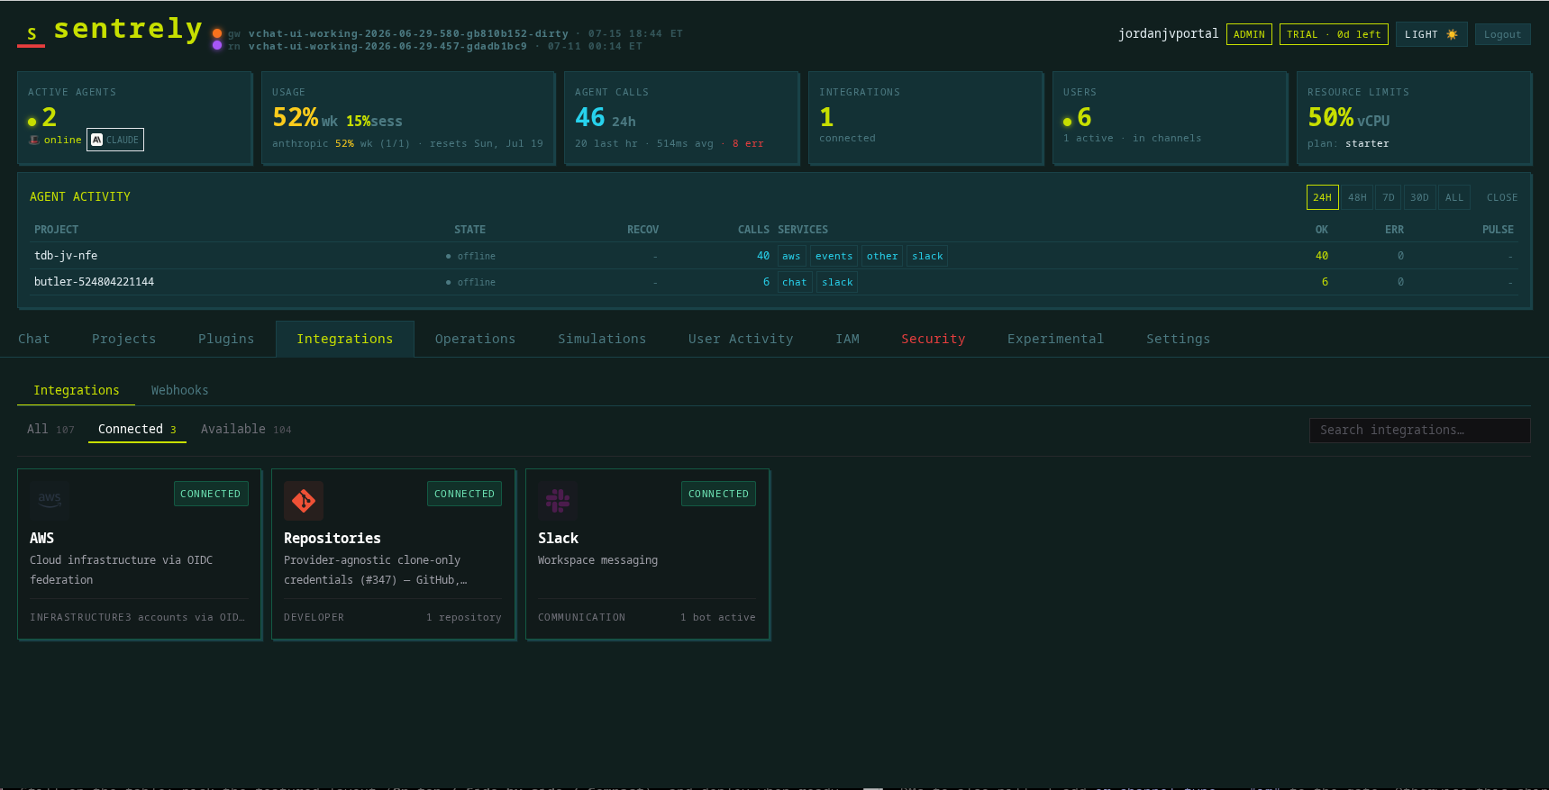The height and width of the screenshot is (790, 1549).
Task: Switch activity range to 7D
Action: pos(1388,197)
